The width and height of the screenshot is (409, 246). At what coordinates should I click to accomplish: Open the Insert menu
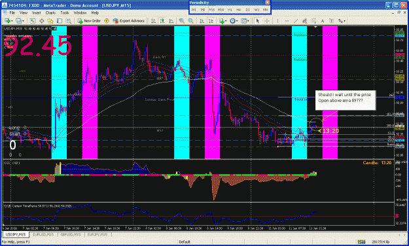point(37,12)
